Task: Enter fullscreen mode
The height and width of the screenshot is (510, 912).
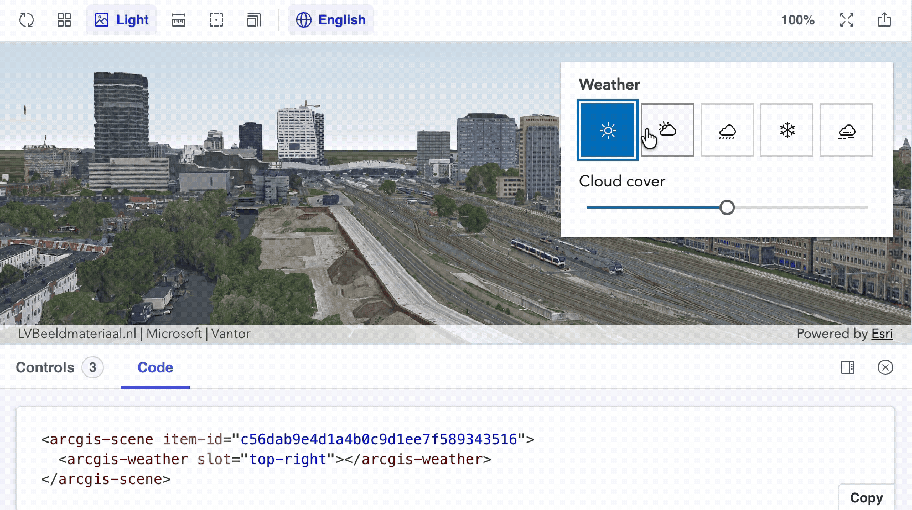Action: [846, 20]
